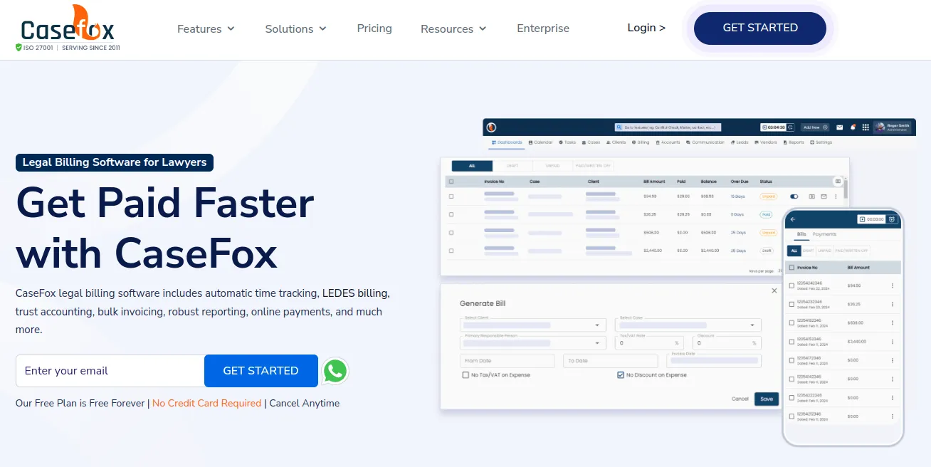Click the email icon in the 15 Days row

click(824, 196)
